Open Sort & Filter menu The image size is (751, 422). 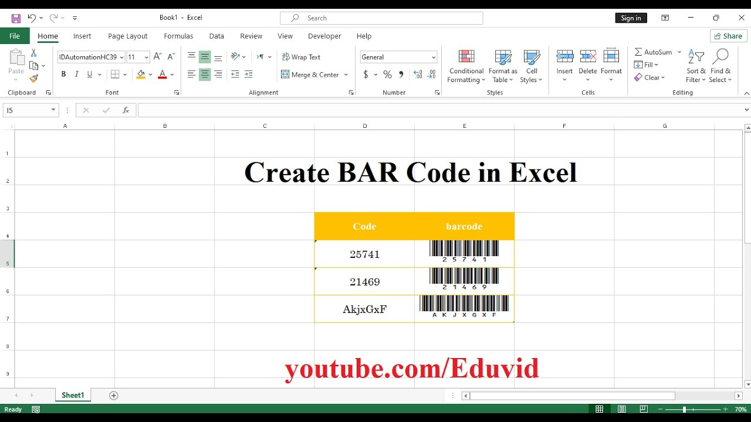[696, 66]
